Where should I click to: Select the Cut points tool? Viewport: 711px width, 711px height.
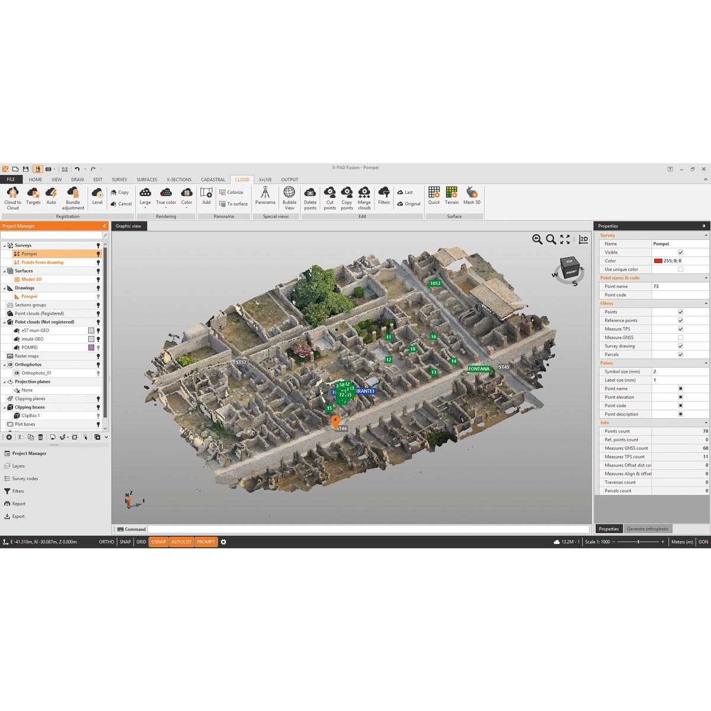330,194
